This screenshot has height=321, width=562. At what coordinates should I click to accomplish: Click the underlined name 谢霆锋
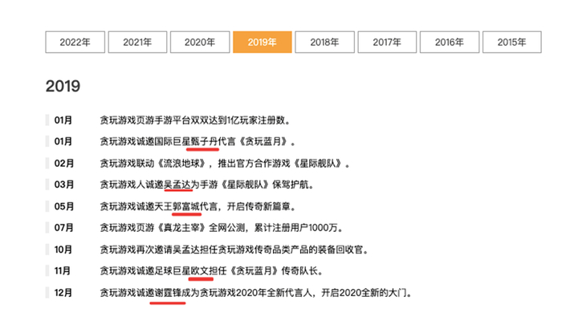coord(168,293)
